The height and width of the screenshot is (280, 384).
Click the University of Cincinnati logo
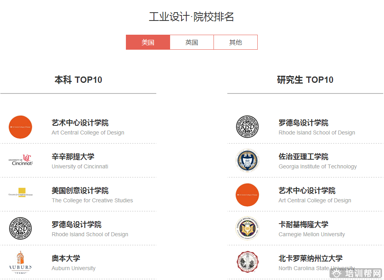[x=21, y=161]
